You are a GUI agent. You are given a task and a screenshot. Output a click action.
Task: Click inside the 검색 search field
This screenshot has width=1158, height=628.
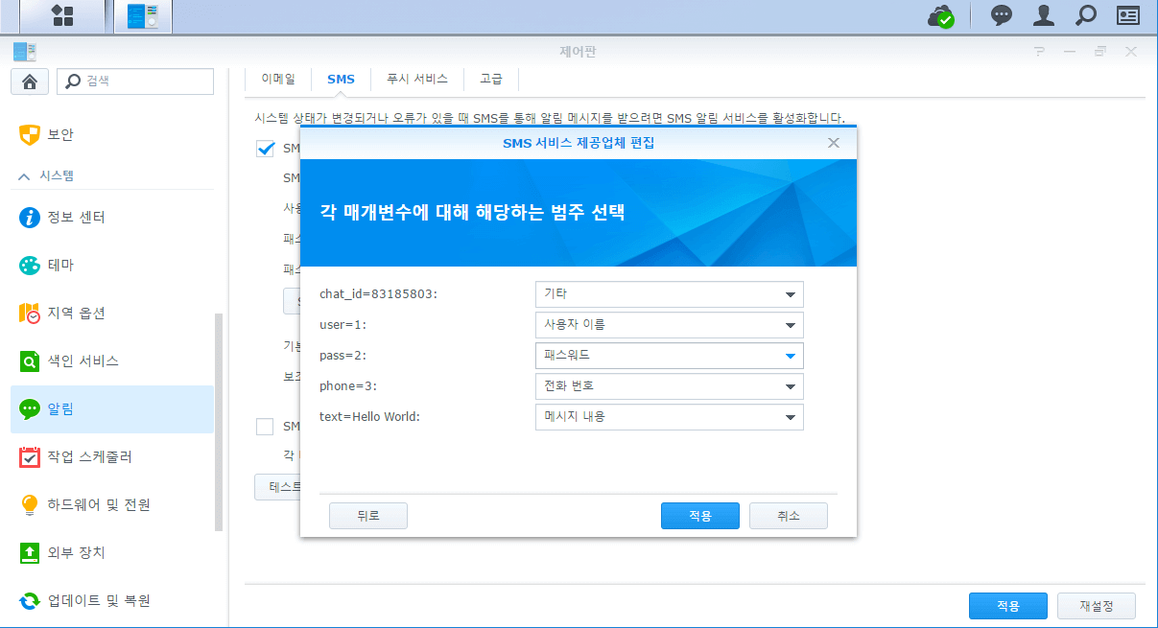pos(144,81)
